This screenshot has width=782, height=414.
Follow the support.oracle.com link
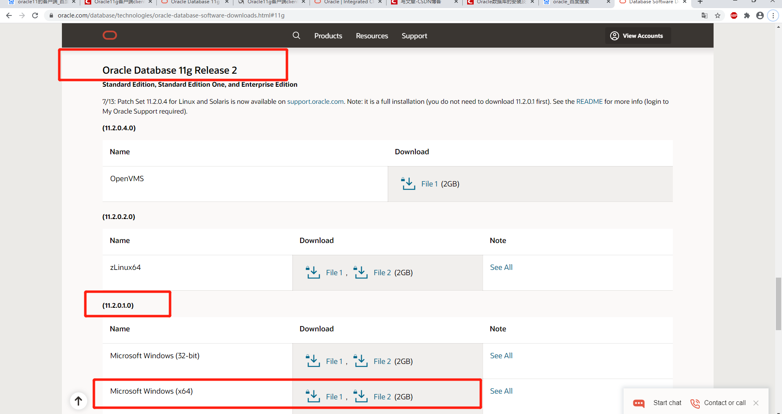click(x=315, y=101)
